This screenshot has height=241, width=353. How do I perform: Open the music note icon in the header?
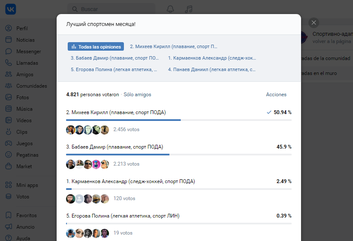[189, 9]
